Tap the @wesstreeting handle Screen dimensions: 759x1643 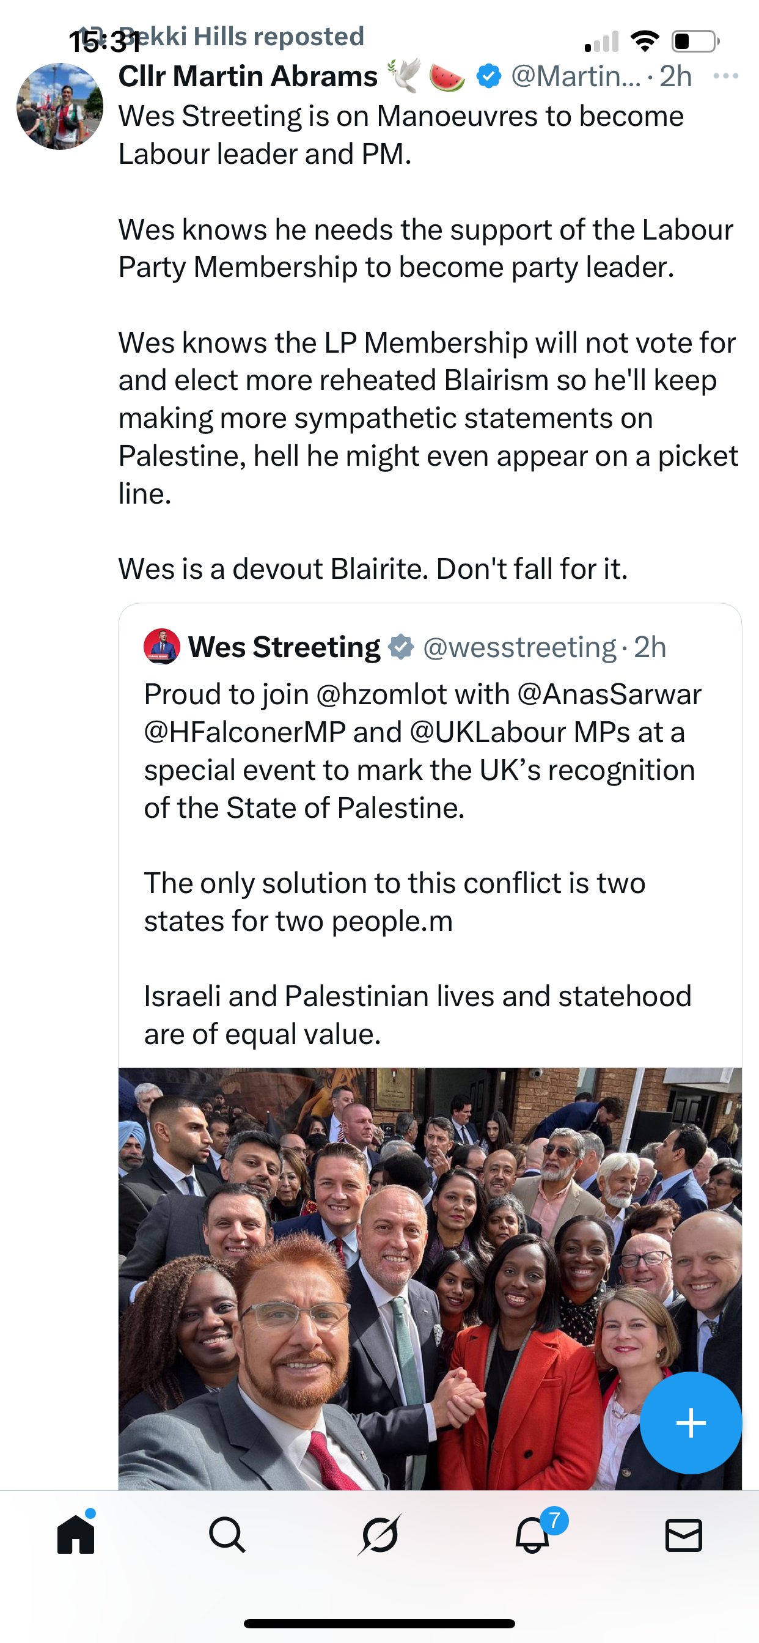pos(519,647)
